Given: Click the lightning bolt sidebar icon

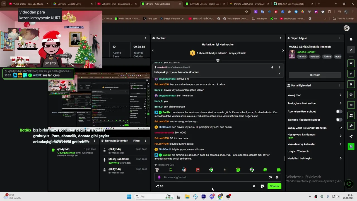Looking at the screenshot, I should (351, 74).
